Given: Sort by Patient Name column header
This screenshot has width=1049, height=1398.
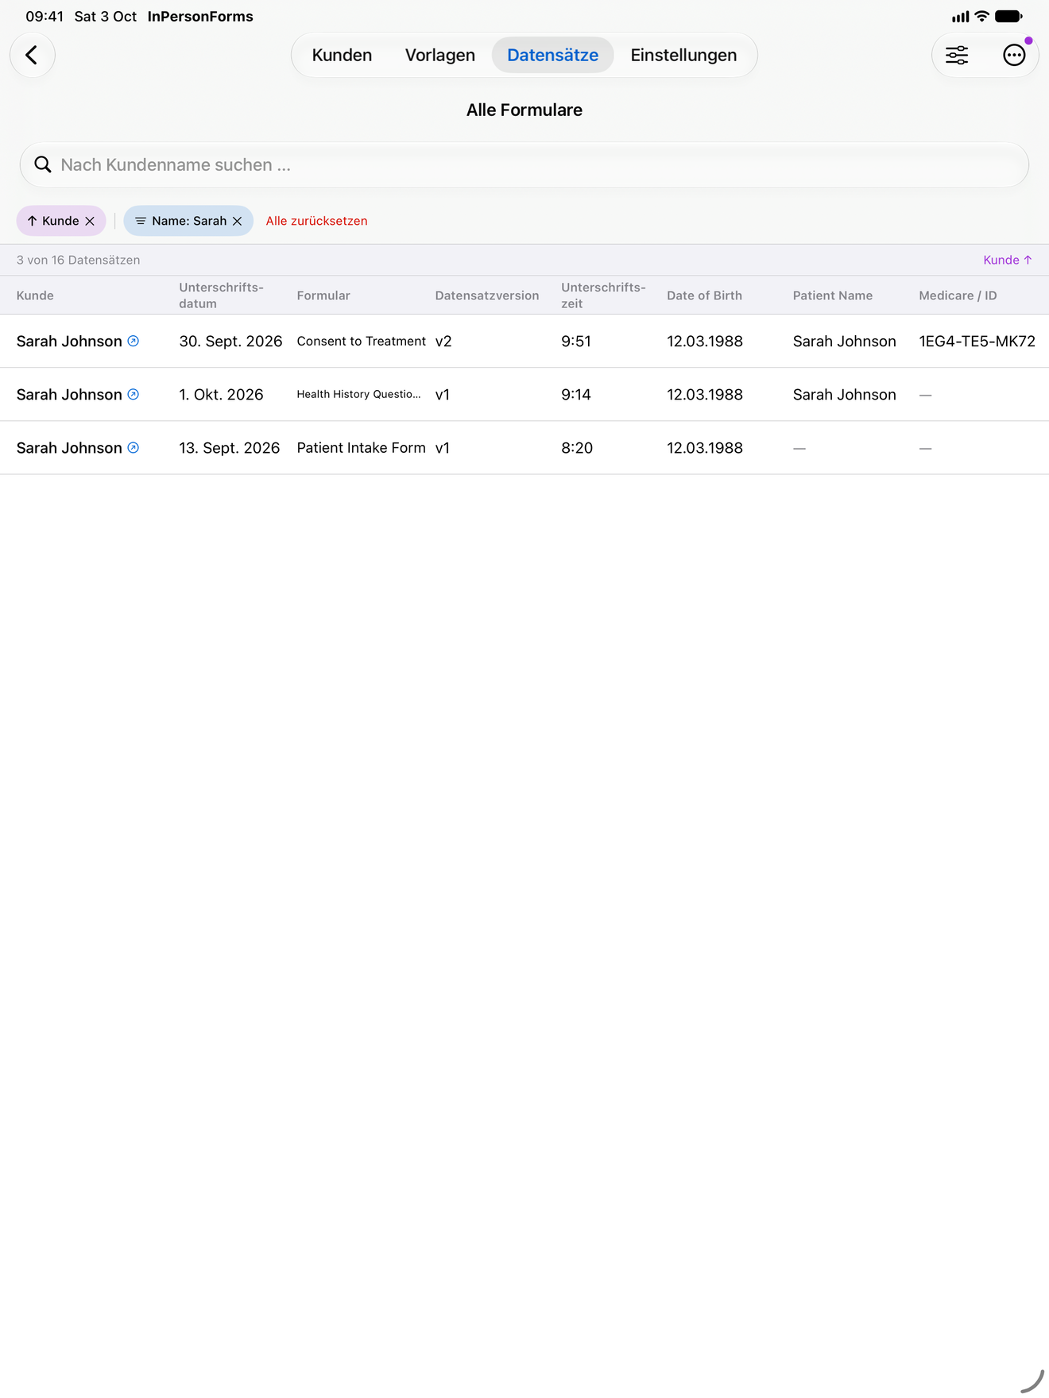Looking at the screenshot, I should pyautogui.click(x=833, y=295).
